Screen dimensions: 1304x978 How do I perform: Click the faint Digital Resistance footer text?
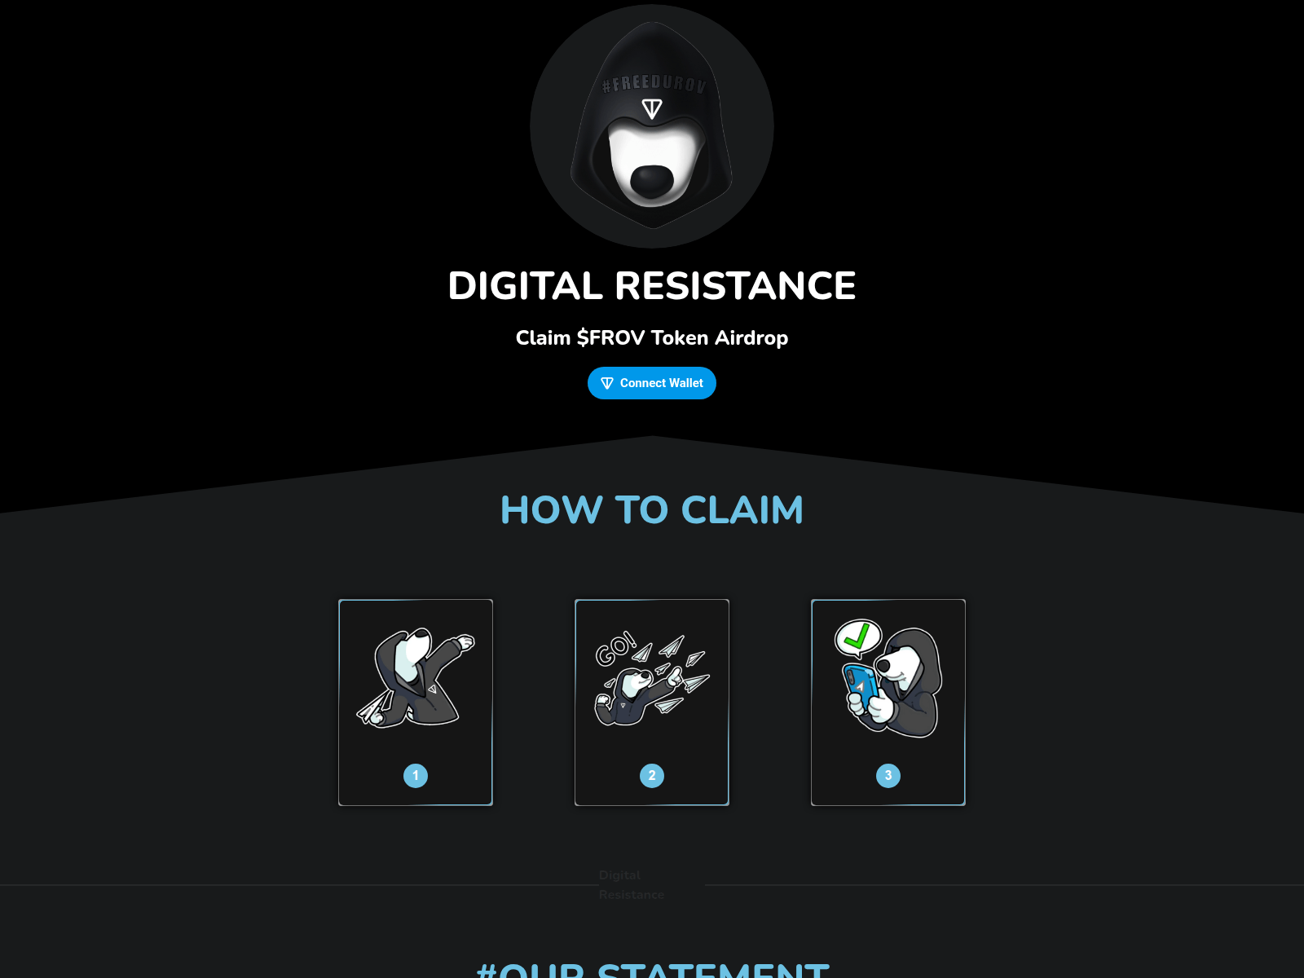pos(632,885)
